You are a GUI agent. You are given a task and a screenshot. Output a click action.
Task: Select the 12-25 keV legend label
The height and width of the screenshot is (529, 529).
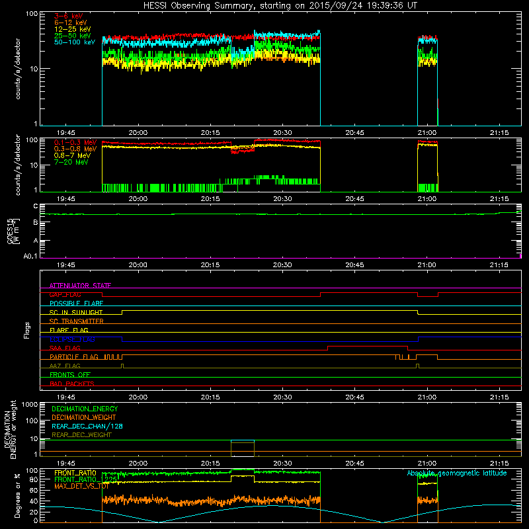(72, 29)
